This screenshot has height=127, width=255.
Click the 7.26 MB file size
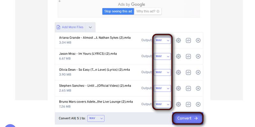(65, 107)
